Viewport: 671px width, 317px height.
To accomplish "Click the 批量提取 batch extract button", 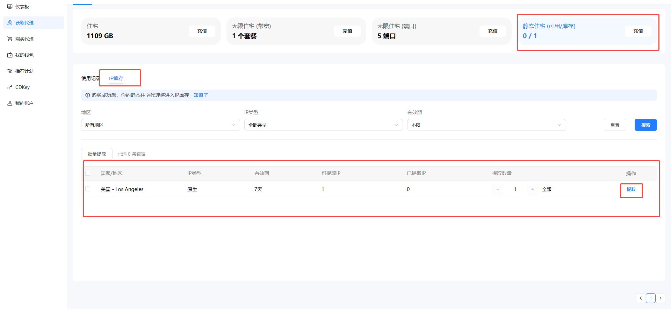I will (97, 154).
